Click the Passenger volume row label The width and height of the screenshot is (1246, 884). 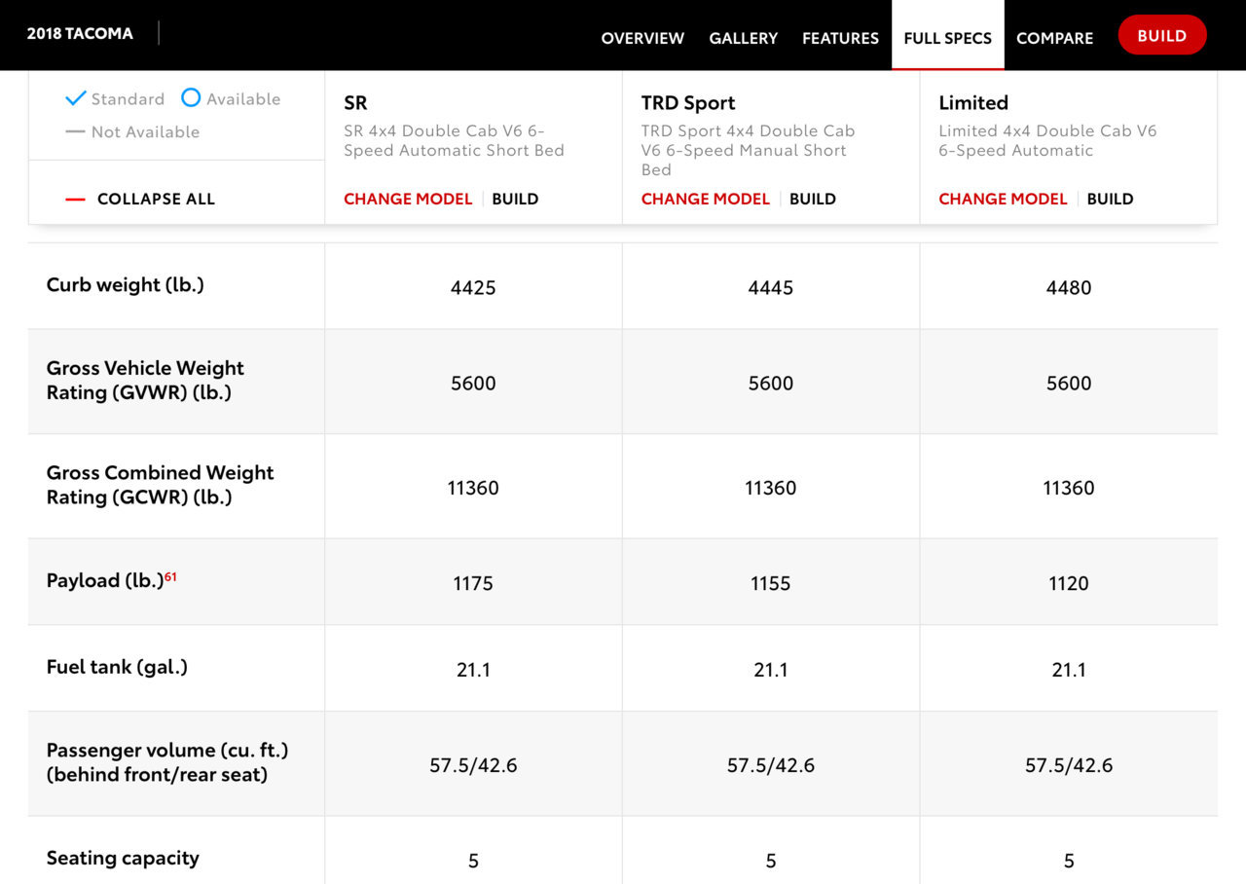167,763
